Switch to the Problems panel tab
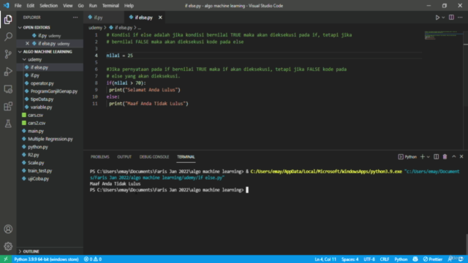The width and height of the screenshot is (468, 263). [99, 157]
